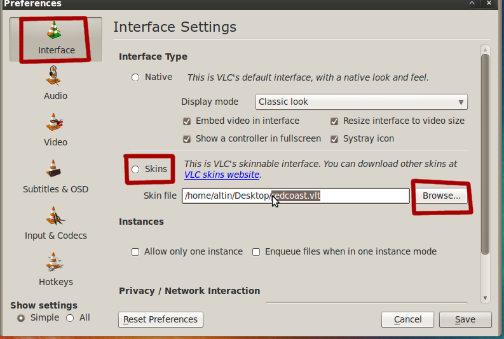Screen dimensions: 504x339
Task: Open Input & Codecs settings category
Action: tap(55, 223)
